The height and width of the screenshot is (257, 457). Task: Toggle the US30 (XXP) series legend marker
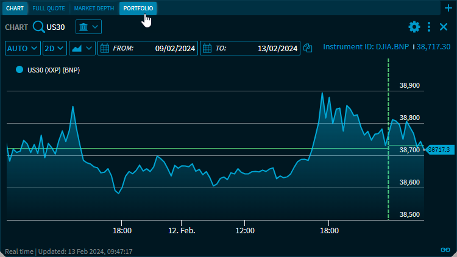tap(19, 70)
